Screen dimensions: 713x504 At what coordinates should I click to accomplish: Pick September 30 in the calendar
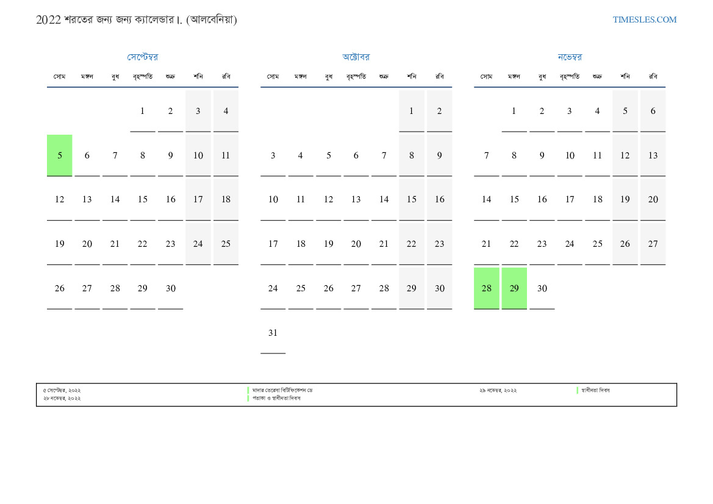170,288
